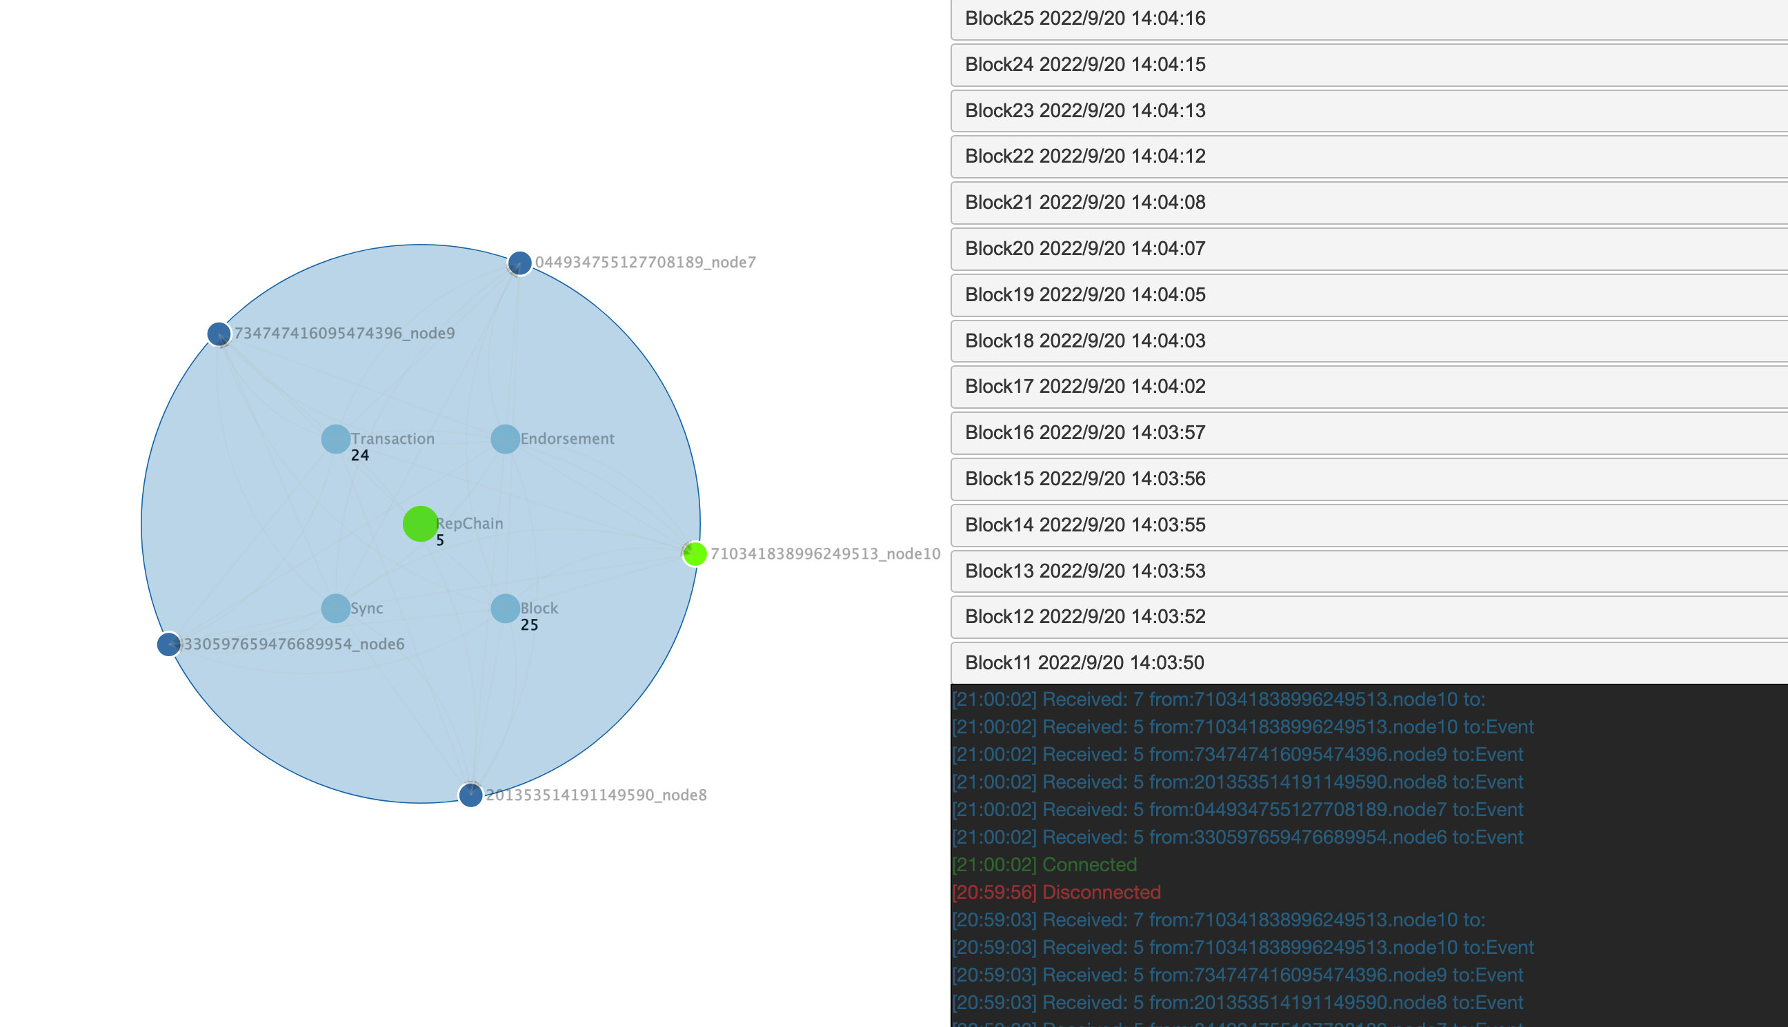The image size is (1788, 1027).
Task: Open Block12 entry in block list
Action: point(1369,617)
